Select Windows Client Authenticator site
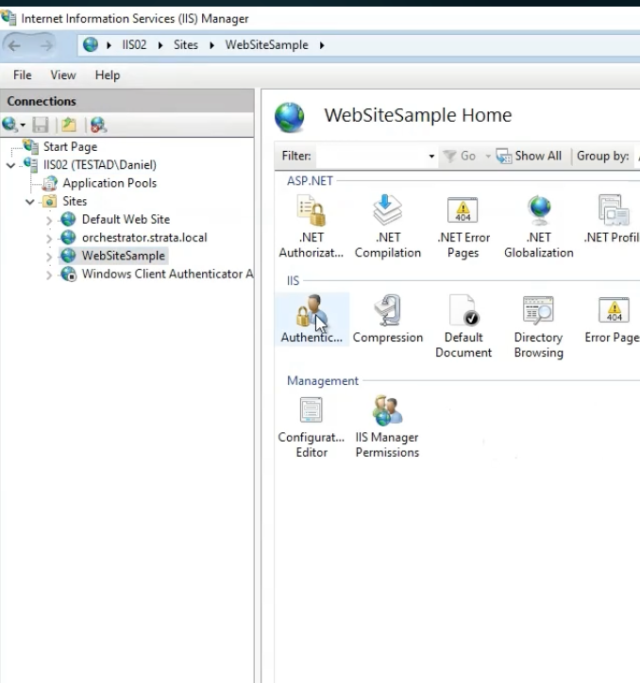Viewport: 640px width, 683px height. pyautogui.click(x=167, y=274)
